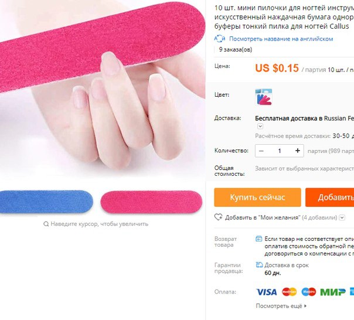This screenshot has width=354, height=320.
Task: Open the wishlist dropdown arrow
Action: [342, 217]
